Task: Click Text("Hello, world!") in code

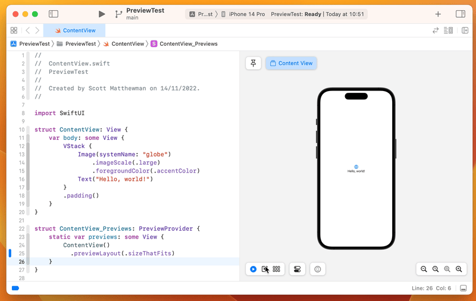Action: (115, 179)
